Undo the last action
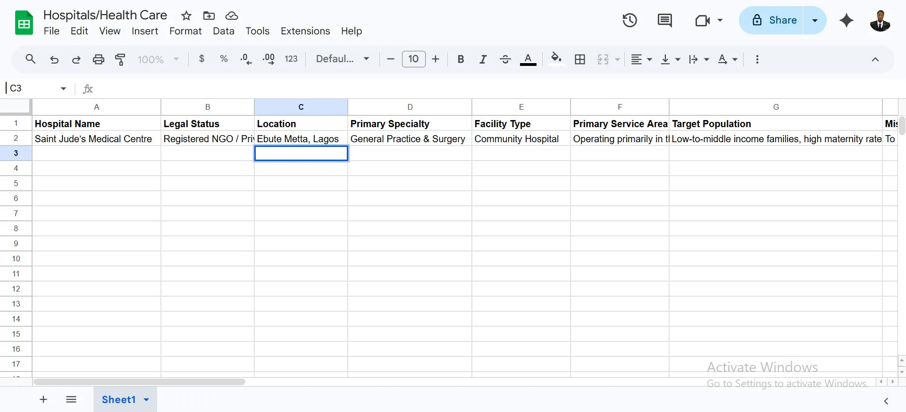The image size is (906, 412). coord(54,59)
